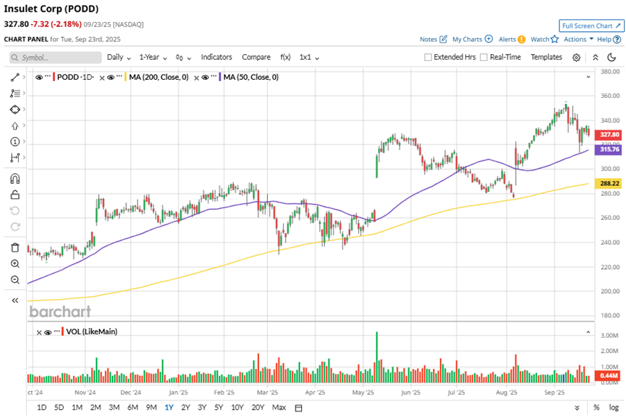The width and height of the screenshot is (626, 416).
Task: Expand the Actions menu
Action: [579, 39]
